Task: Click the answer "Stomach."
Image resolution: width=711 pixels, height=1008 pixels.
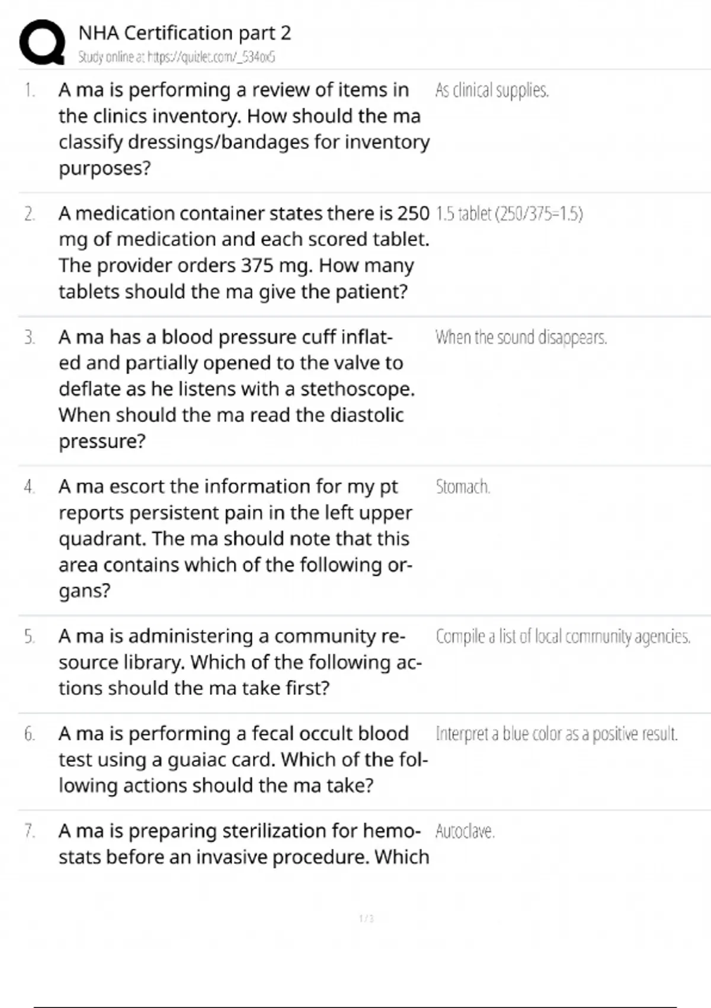Action: 463,487
